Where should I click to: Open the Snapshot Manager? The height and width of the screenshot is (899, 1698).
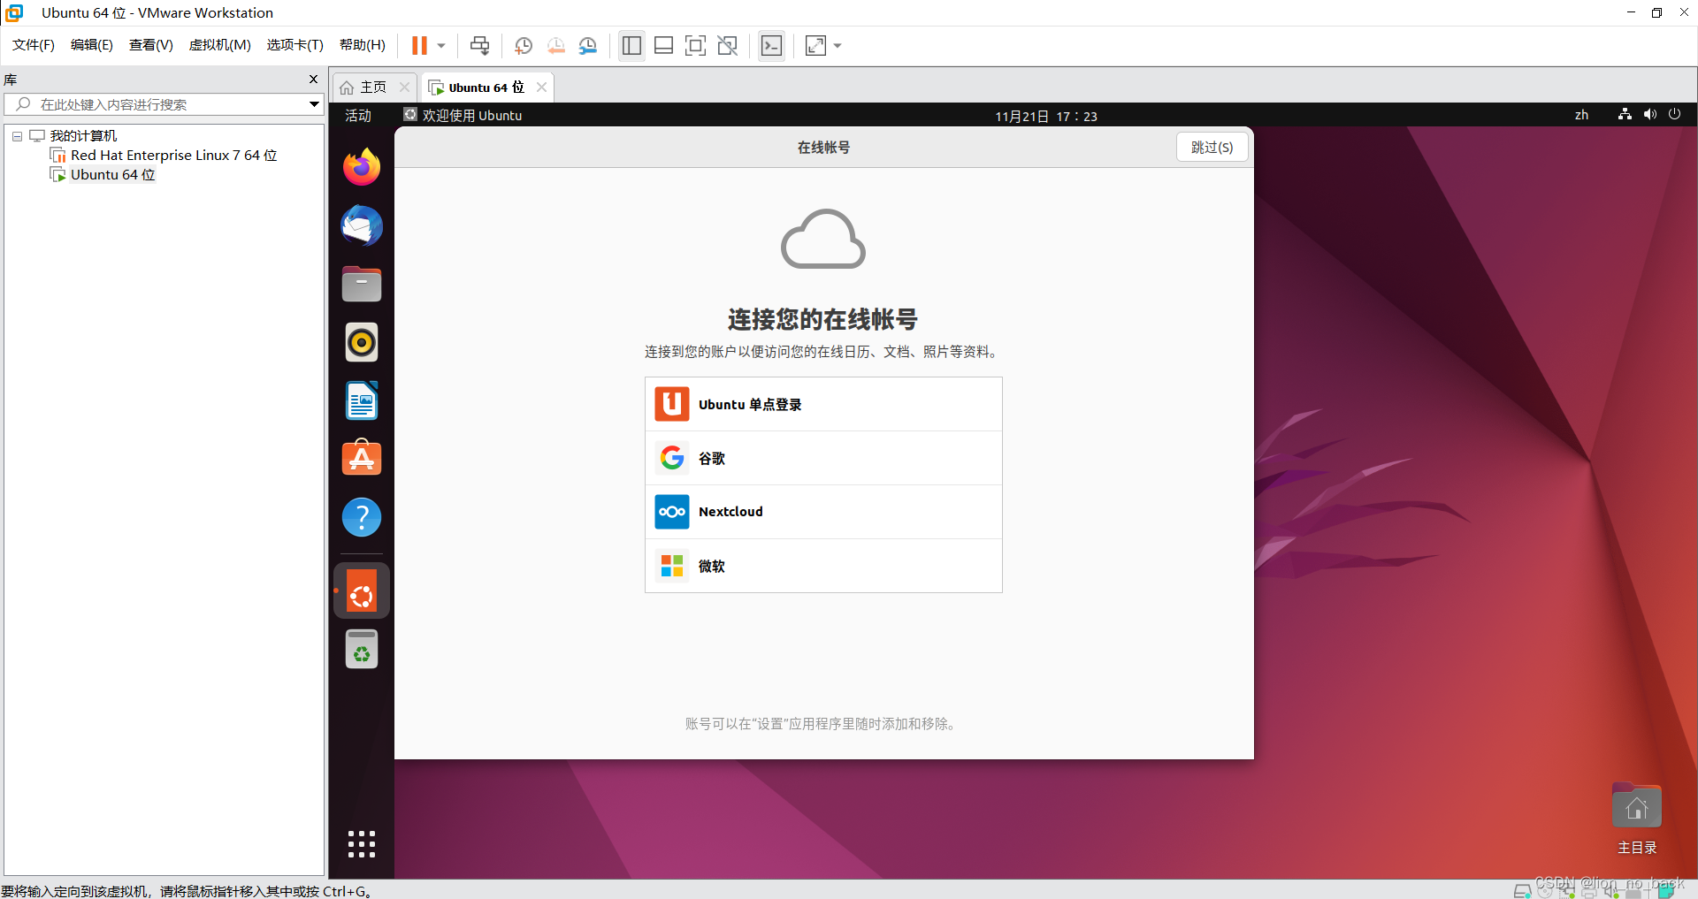tap(588, 45)
